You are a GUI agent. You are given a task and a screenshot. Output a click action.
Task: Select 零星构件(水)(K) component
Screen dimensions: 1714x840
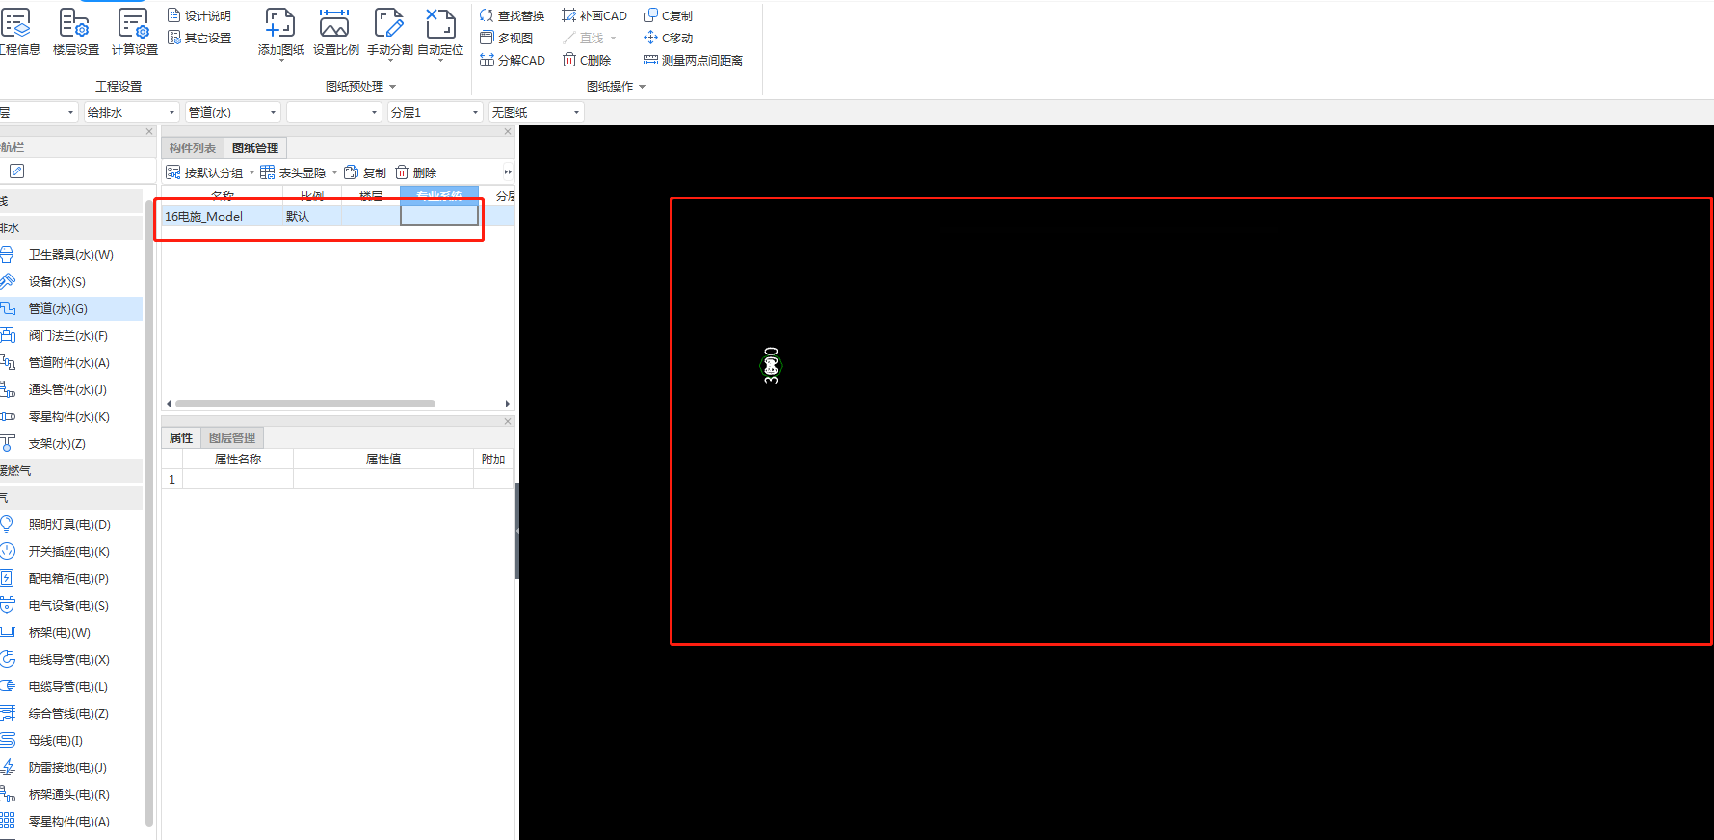(x=71, y=417)
